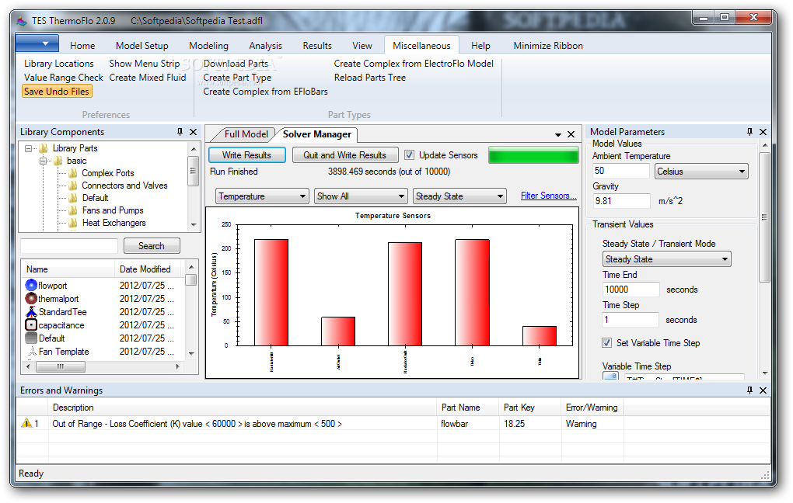
Task: Click the Search button
Action: [152, 246]
